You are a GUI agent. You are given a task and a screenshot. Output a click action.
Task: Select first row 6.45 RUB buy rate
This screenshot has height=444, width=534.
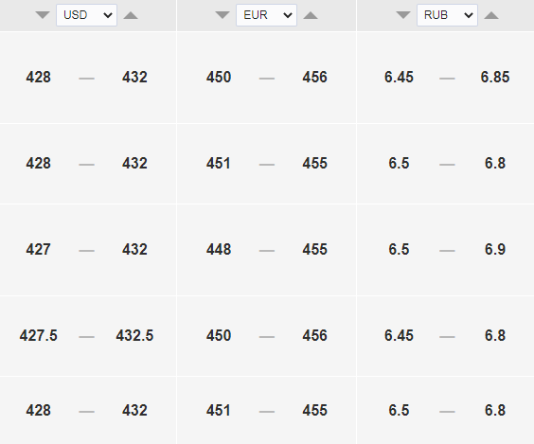click(399, 77)
